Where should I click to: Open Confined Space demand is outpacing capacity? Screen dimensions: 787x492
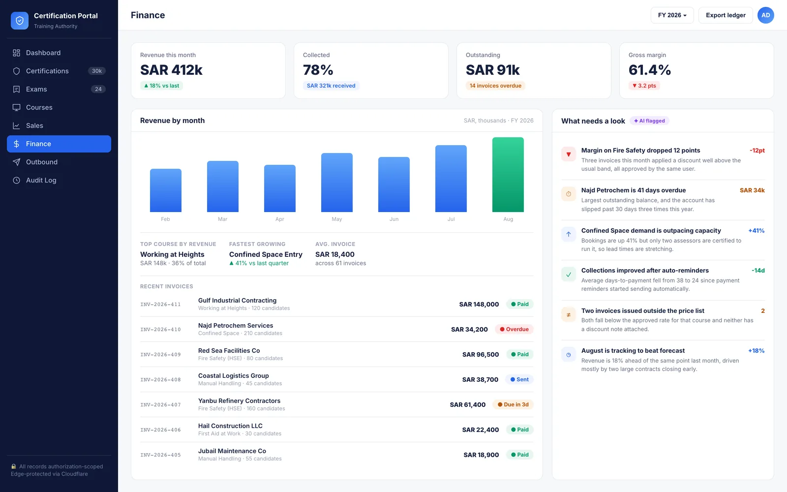pyautogui.click(x=651, y=230)
